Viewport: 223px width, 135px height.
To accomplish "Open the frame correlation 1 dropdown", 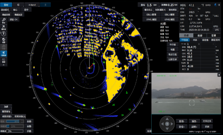I will [x=7, y=116].
